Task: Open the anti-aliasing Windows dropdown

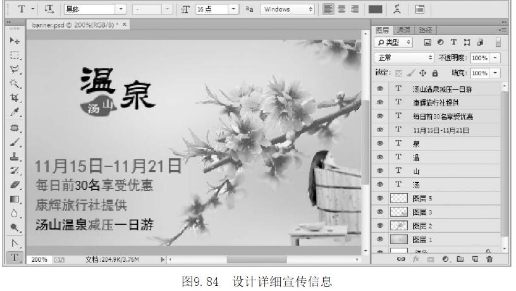Action: coord(288,9)
